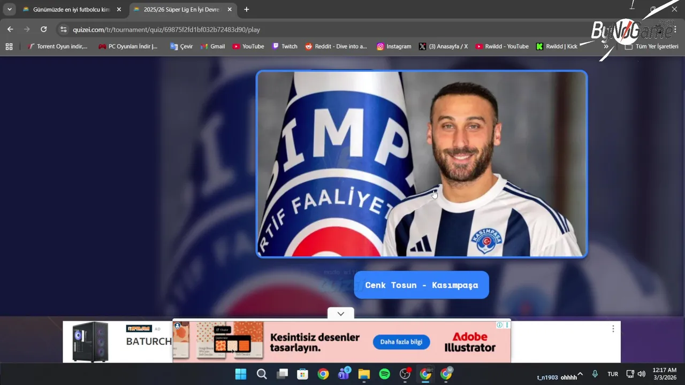The height and width of the screenshot is (385, 685).
Task: Open 'Rwildd - YouTube' bookmark
Action: 502,47
